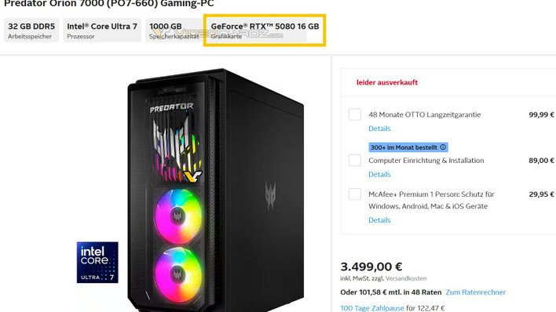Open Details under McAfee+ Premium
This screenshot has height=312, width=556.
point(379,220)
